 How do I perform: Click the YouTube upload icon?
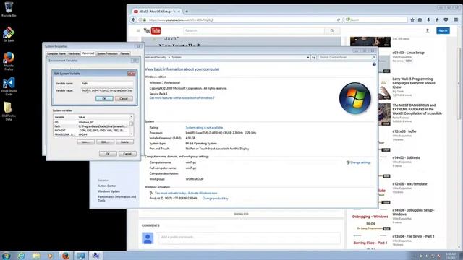[x=428, y=30]
